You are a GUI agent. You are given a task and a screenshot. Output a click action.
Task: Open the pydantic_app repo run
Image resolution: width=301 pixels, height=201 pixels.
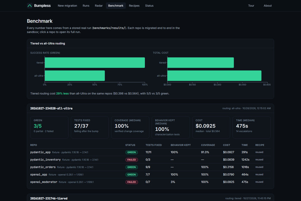pos(40,152)
